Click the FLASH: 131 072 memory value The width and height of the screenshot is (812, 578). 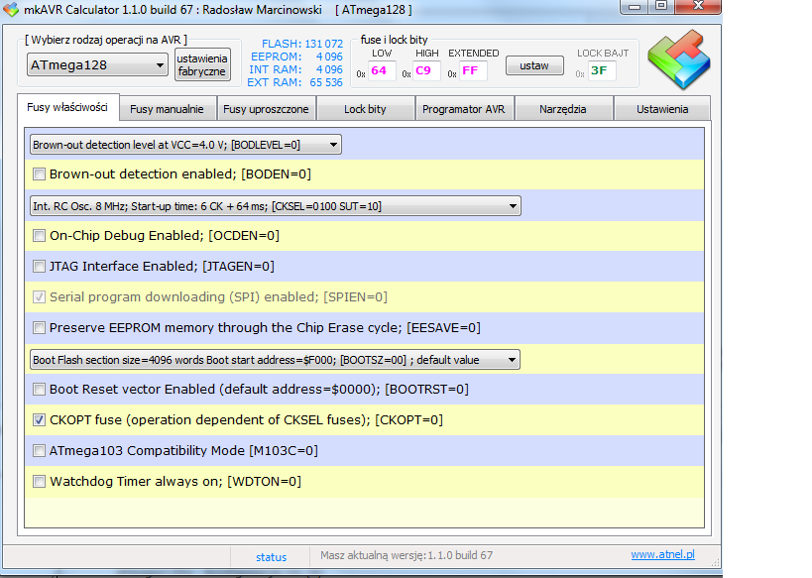click(302, 44)
